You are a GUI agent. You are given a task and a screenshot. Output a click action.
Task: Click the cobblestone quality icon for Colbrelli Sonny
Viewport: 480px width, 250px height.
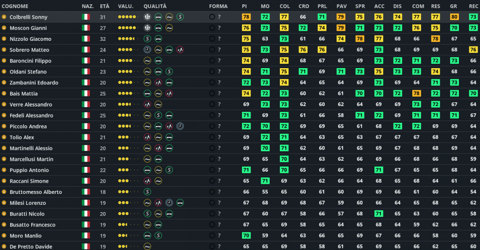[147, 17]
